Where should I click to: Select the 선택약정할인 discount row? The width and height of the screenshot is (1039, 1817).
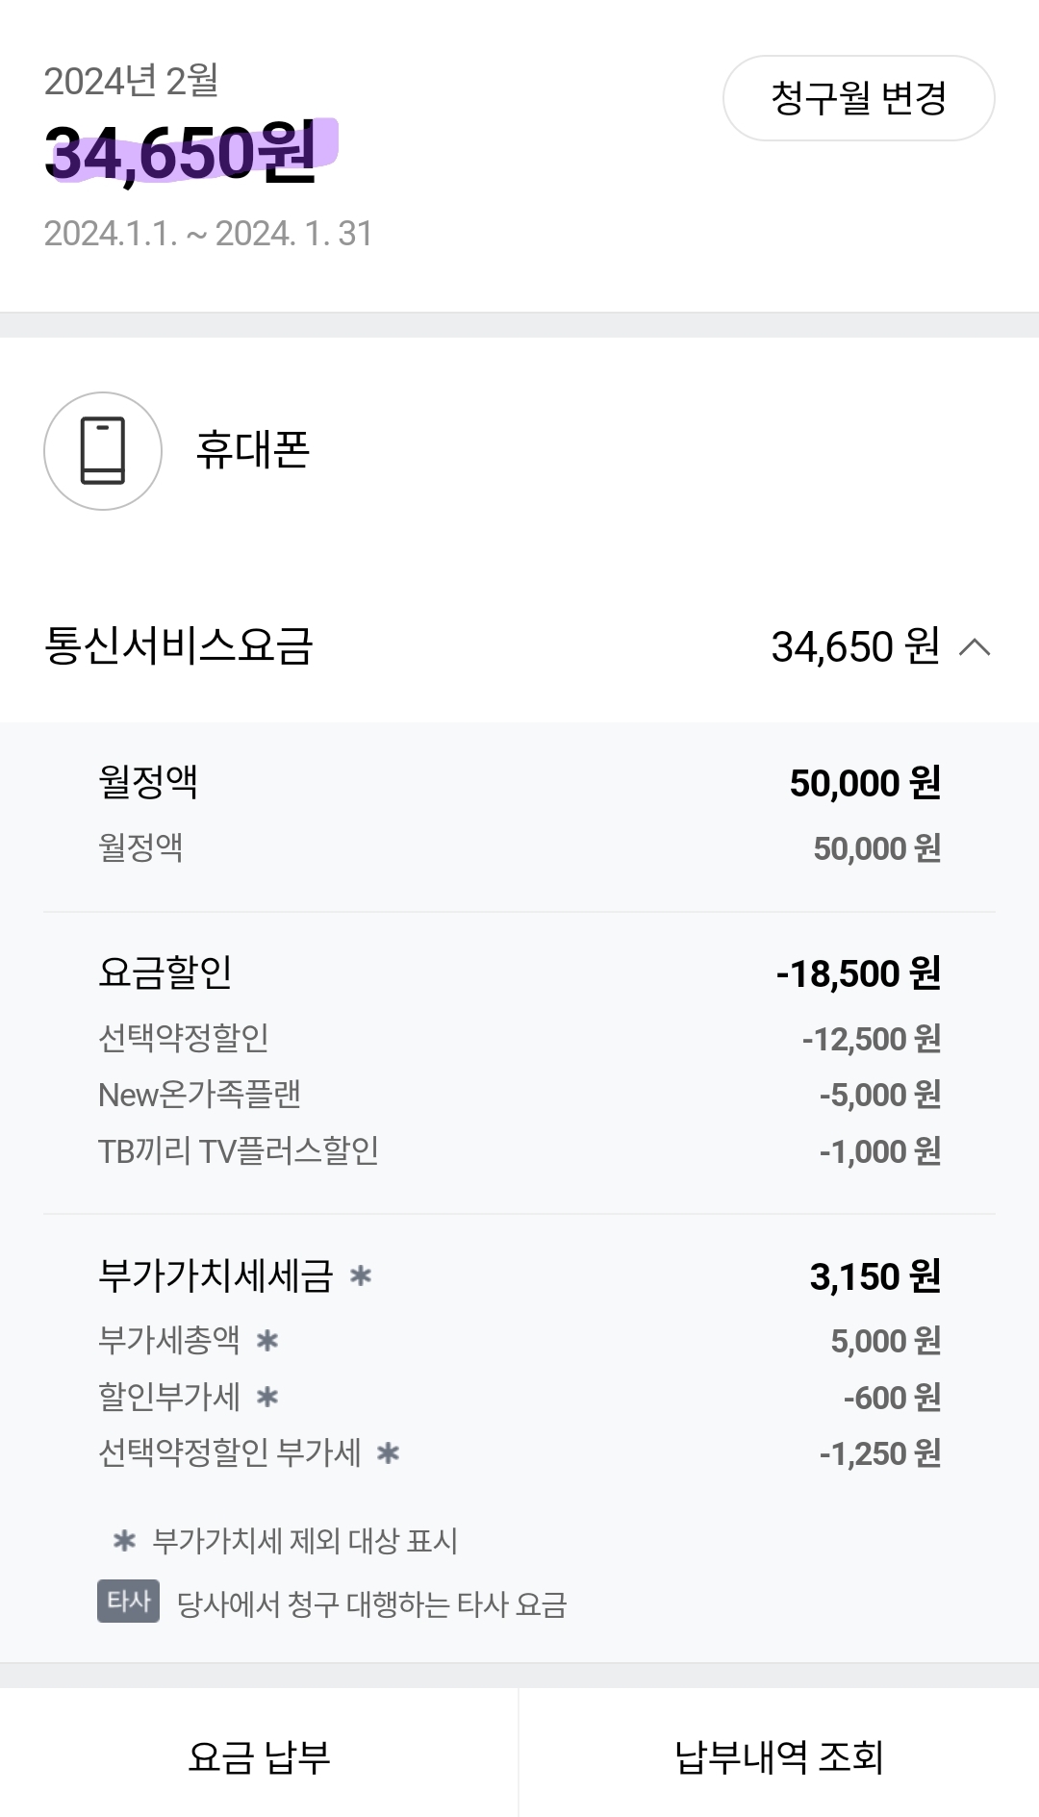click(519, 1038)
